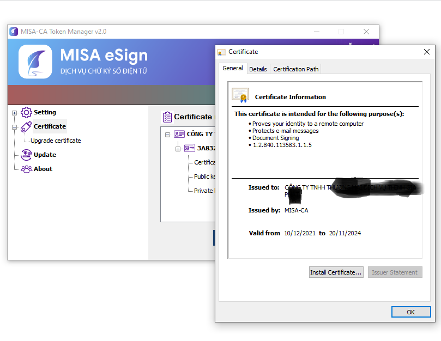Open the Details tab

pos(258,69)
